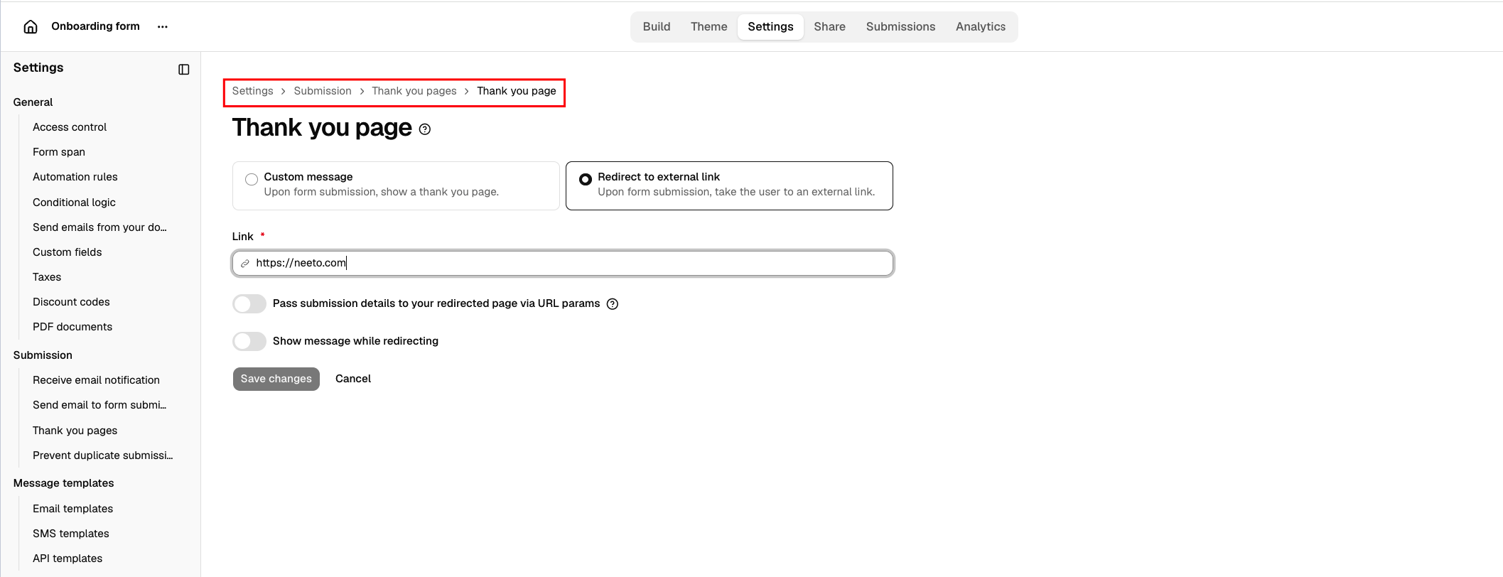Open Prevent duplicate submissions setting

pos(103,455)
